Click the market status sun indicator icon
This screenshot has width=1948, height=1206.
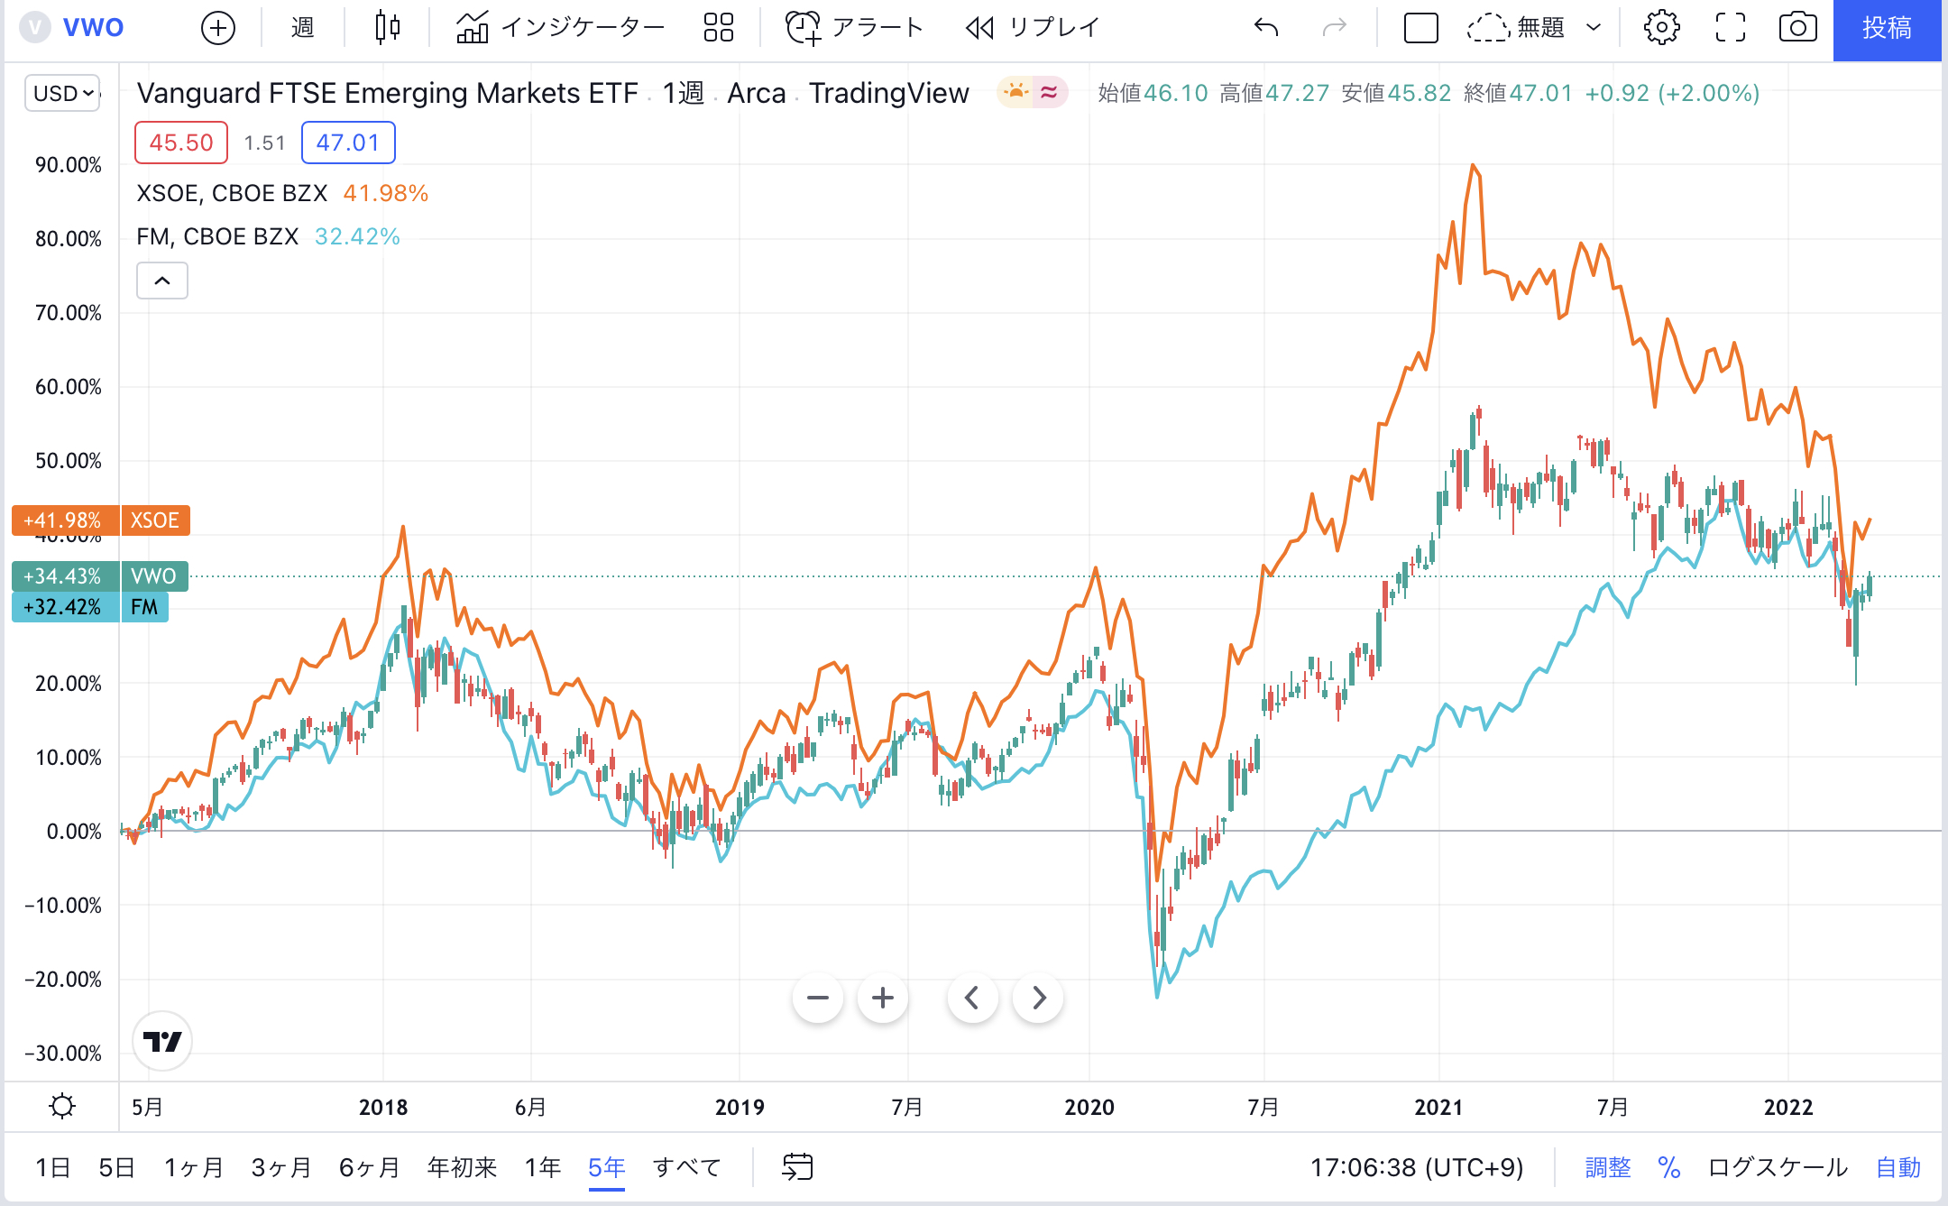pyautogui.click(x=1015, y=92)
